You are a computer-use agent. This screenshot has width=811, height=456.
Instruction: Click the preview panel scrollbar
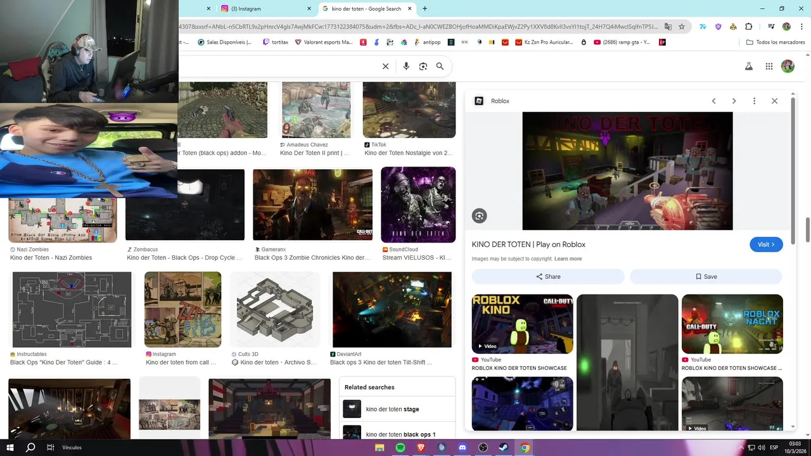coord(793,170)
